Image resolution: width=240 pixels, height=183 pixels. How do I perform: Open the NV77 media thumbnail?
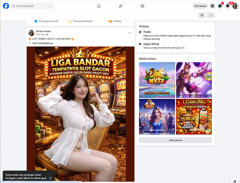tap(157, 80)
